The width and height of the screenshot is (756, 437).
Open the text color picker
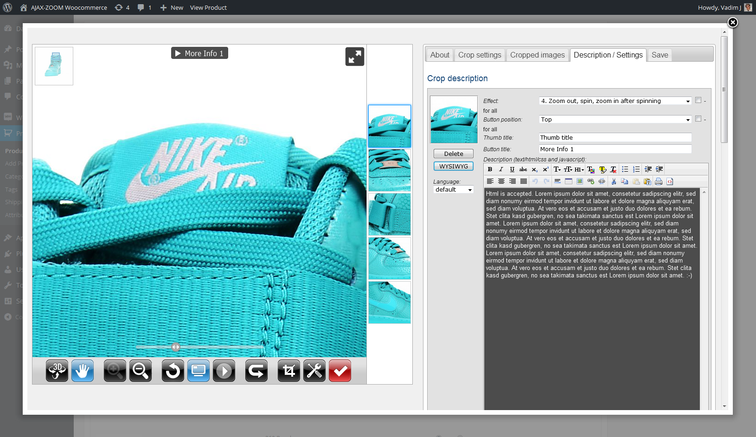(x=591, y=169)
